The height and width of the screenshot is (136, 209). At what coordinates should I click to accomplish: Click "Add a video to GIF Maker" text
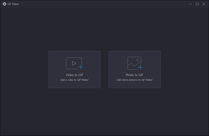click(74, 80)
